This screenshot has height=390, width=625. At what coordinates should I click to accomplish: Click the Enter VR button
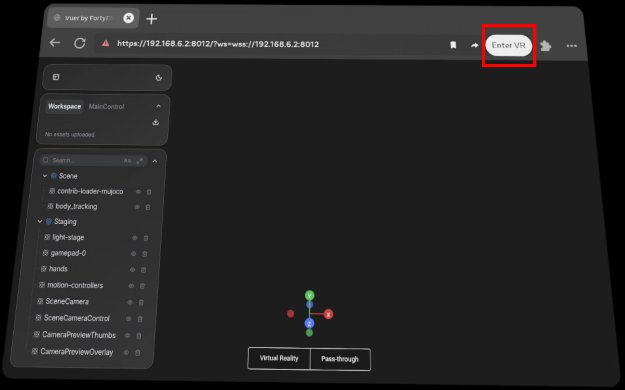click(509, 45)
